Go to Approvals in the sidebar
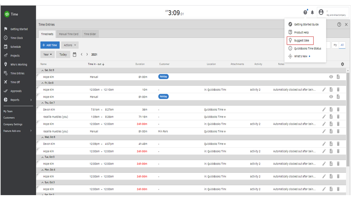 [13, 91]
